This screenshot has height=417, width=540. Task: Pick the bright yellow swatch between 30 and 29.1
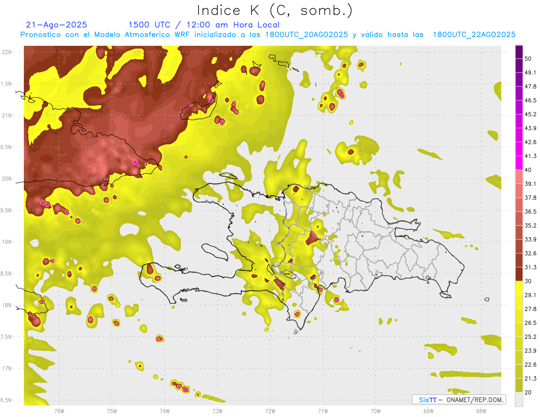[519, 288]
